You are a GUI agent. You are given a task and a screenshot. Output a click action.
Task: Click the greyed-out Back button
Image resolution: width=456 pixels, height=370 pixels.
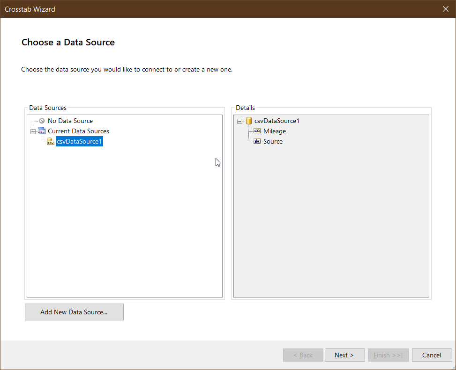tap(303, 355)
